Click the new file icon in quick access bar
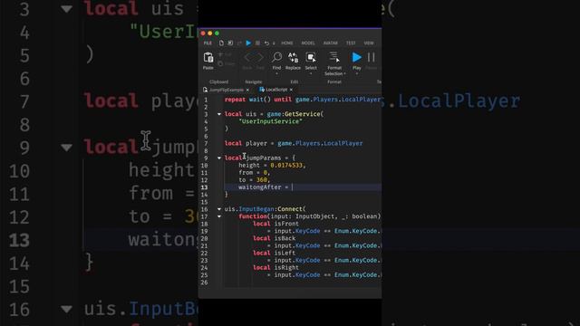The image size is (580, 326). pyautogui.click(x=221, y=43)
